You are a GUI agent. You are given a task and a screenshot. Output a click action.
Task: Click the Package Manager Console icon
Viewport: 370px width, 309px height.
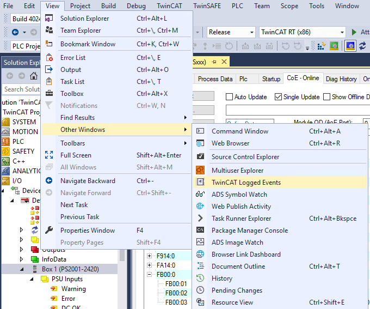[x=200, y=230]
